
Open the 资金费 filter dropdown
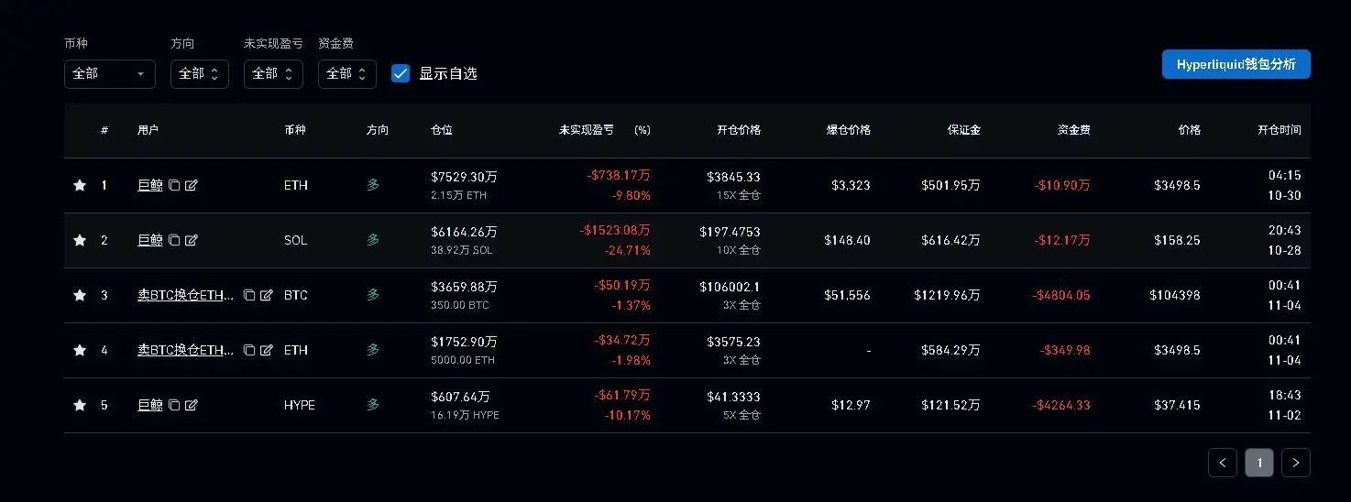tap(347, 73)
